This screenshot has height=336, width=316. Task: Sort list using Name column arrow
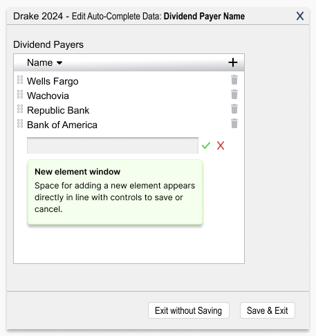coord(59,63)
